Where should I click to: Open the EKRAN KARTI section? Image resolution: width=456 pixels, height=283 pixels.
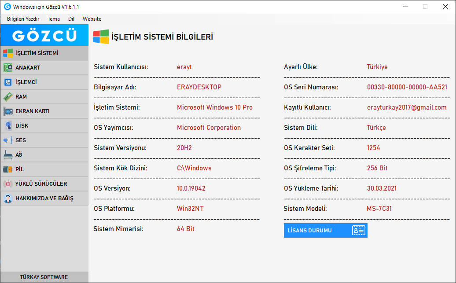[44, 111]
